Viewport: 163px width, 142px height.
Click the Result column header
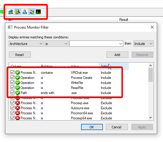point(124,20)
